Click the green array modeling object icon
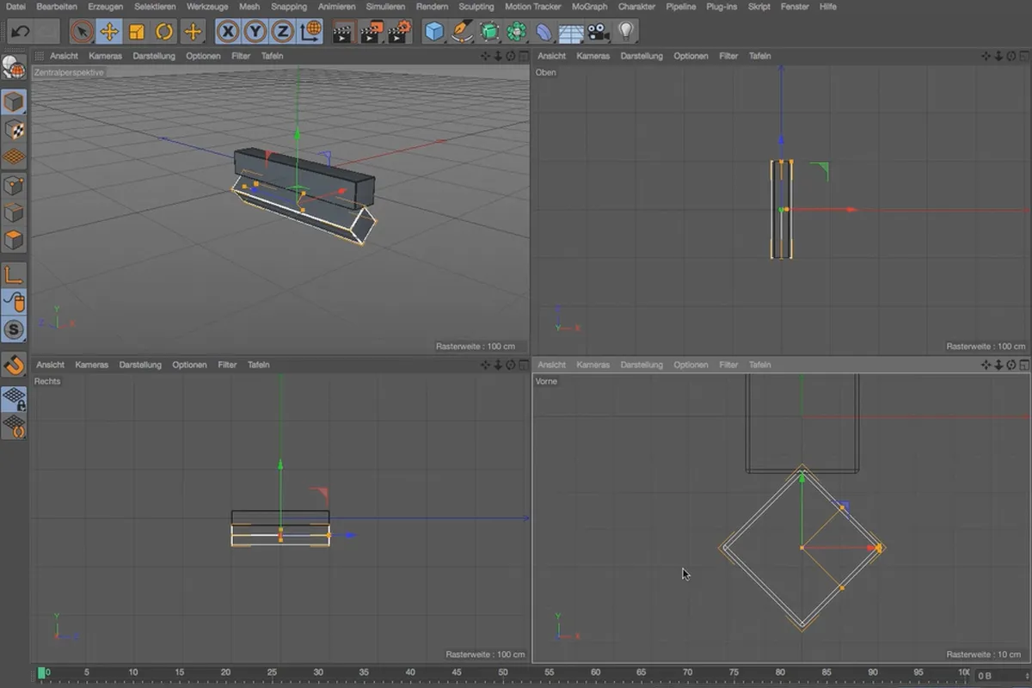The image size is (1032, 688). click(517, 33)
